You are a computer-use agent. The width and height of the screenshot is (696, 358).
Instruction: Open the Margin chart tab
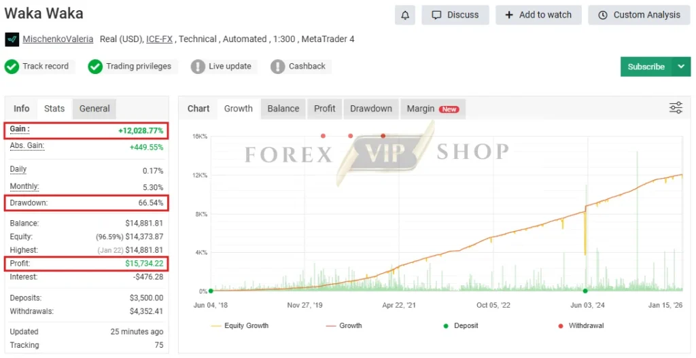tap(433, 109)
